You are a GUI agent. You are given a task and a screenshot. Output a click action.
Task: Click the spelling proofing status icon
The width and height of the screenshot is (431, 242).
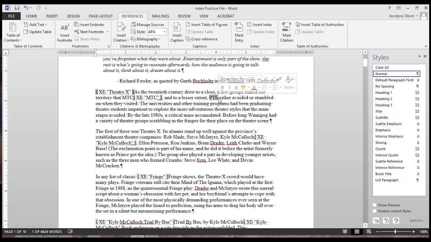pos(70,232)
